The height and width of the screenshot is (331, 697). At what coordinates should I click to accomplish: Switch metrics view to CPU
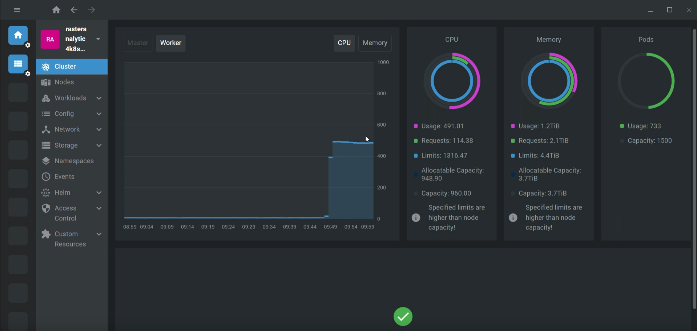(x=344, y=43)
